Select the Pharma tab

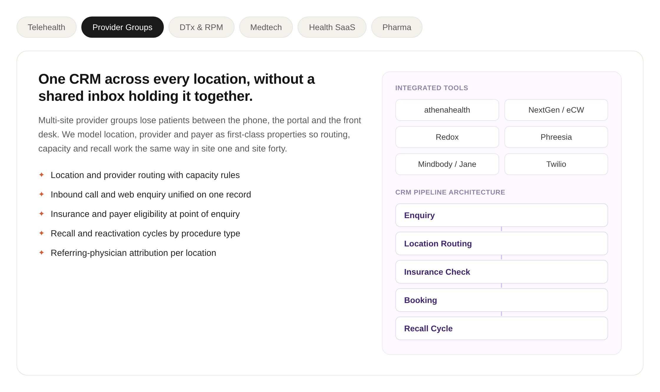397,27
